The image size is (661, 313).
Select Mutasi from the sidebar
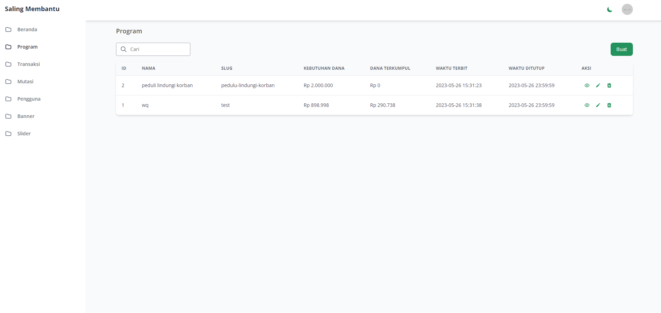[x=25, y=82]
